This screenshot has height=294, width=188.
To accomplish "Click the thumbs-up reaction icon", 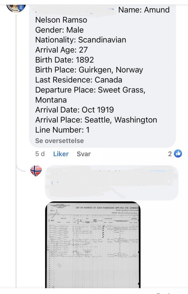I will 178,154.
